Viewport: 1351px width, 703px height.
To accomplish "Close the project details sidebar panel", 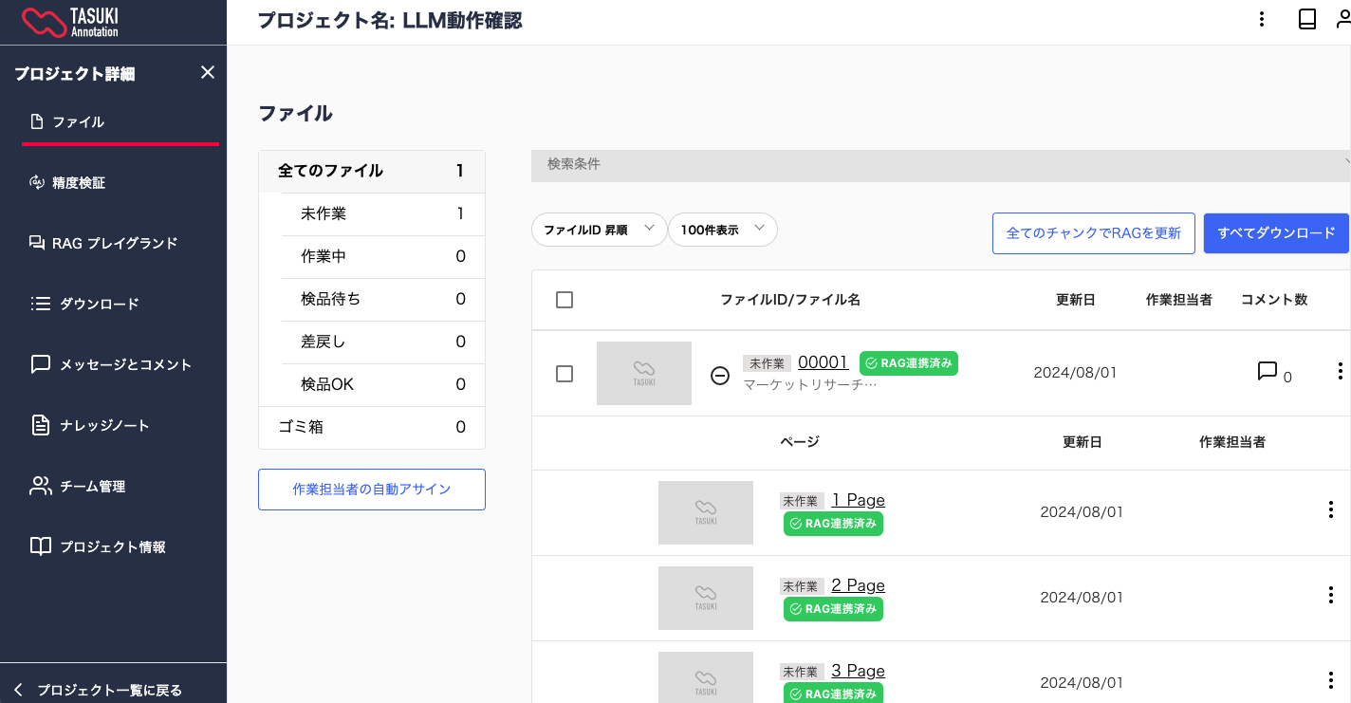I will (208, 73).
